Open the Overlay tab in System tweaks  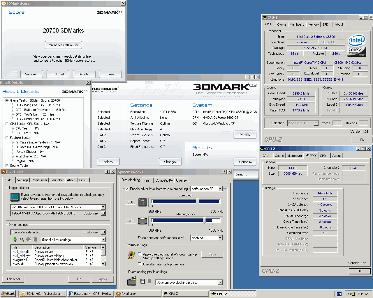point(181,180)
